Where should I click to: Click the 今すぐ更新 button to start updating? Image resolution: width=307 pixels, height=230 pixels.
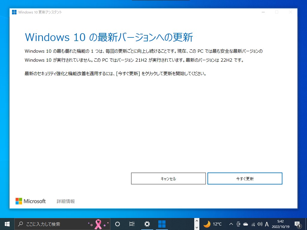245,178
